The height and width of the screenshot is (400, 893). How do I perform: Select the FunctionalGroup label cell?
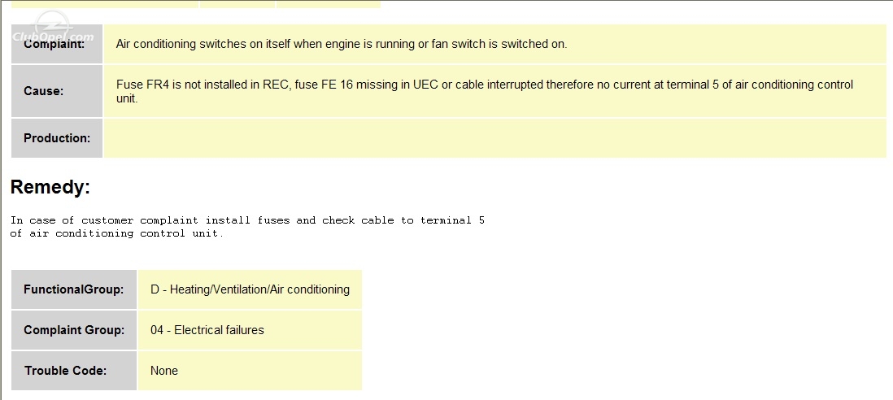pyautogui.click(x=74, y=289)
